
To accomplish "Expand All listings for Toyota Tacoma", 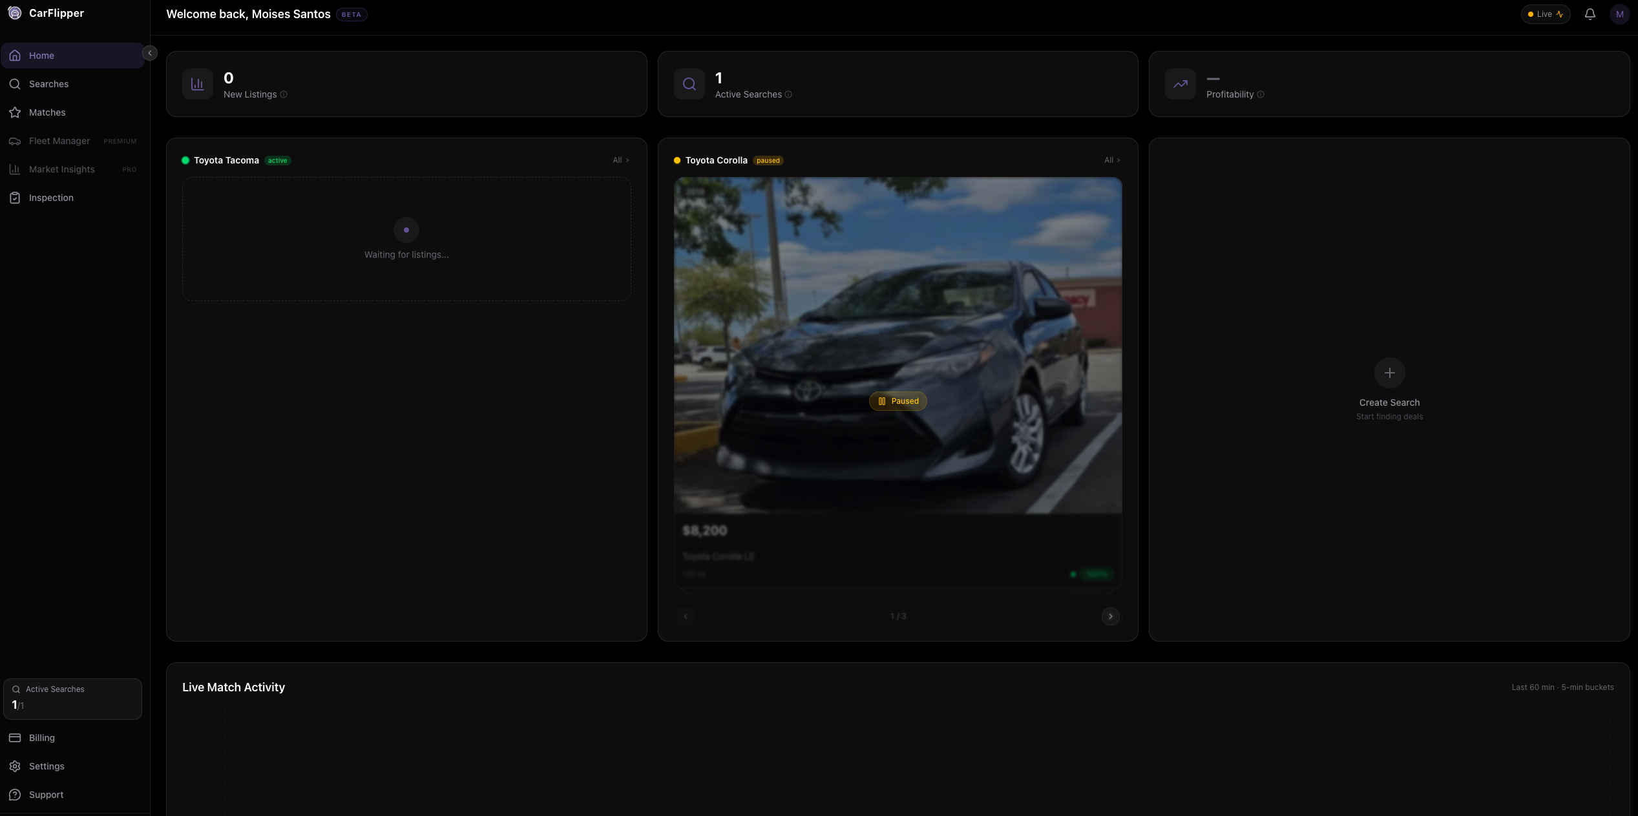I will (x=620, y=160).
